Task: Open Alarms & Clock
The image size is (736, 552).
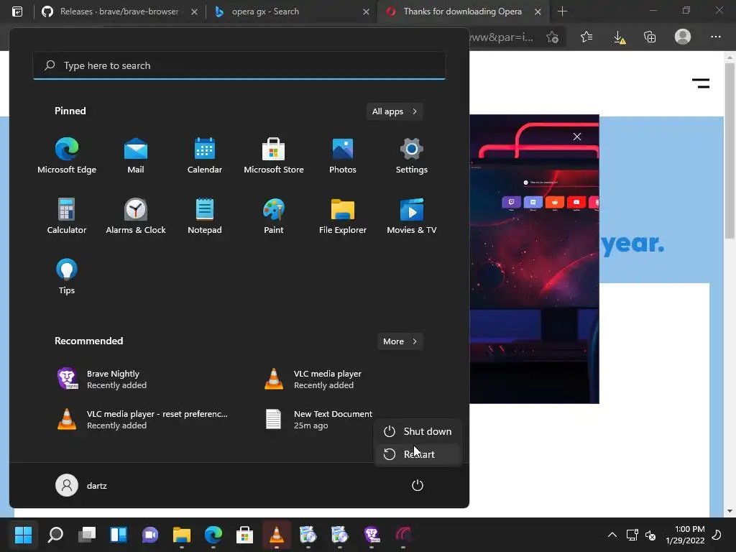Action: pyautogui.click(x=136, y=216)
